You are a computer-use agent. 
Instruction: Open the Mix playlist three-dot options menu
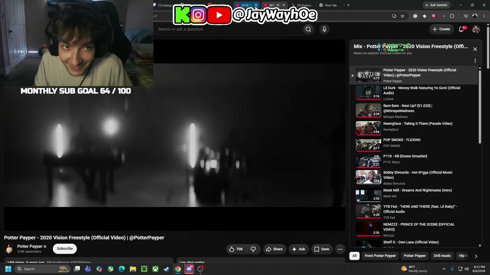(475, 61)
